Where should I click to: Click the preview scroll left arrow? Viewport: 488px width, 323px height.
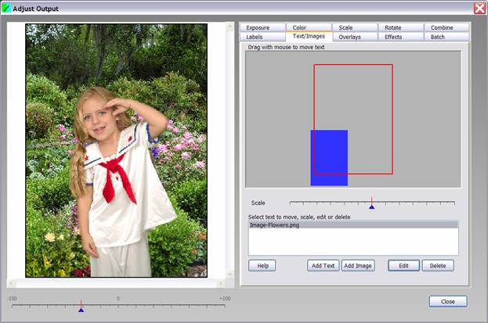12,283
